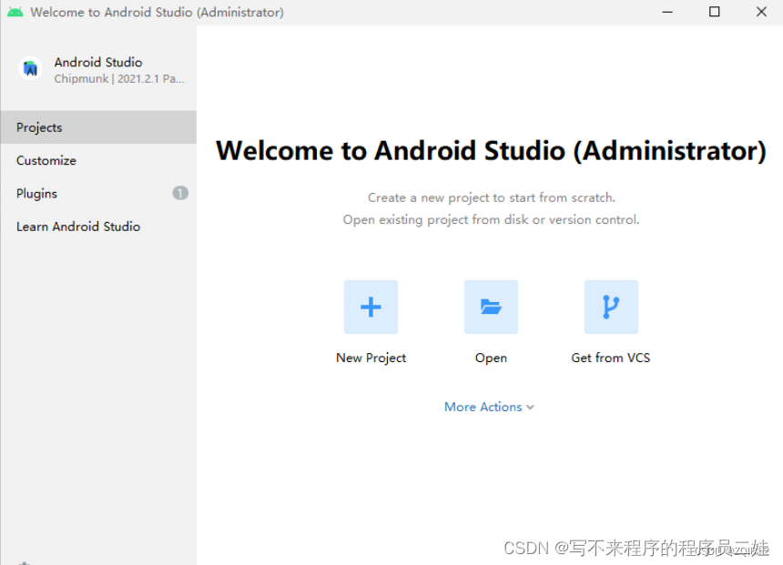Click the New Project label

pos(371,358)
